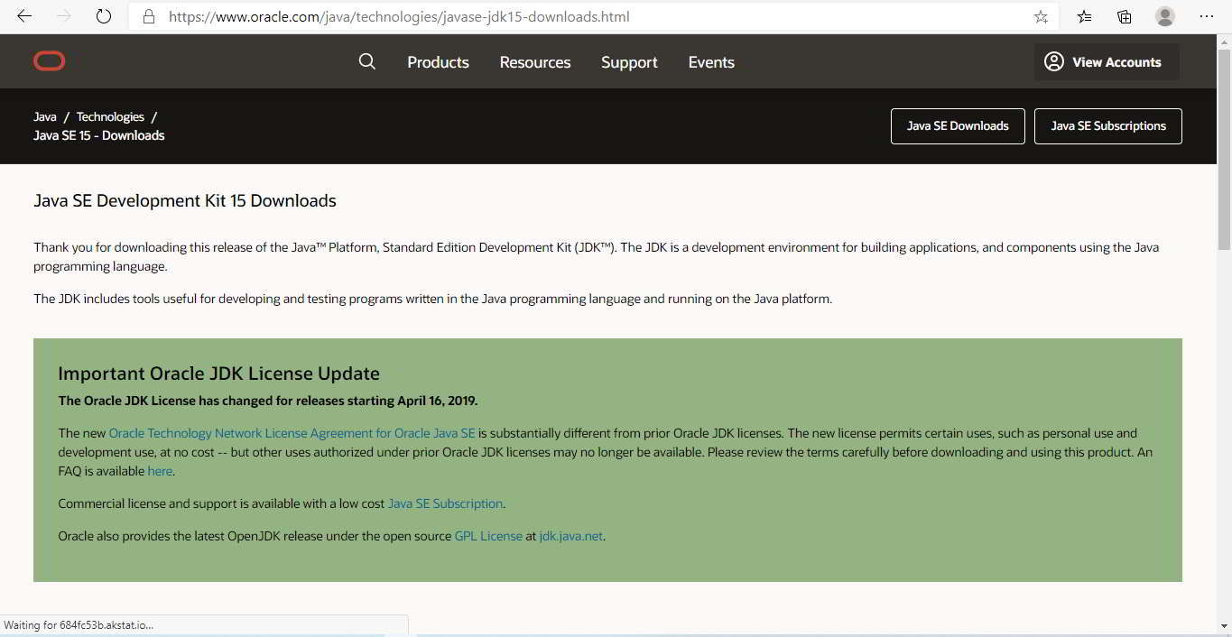Click 'Java SE 15 - Downloads' breadcrumb text

point(99,135)
